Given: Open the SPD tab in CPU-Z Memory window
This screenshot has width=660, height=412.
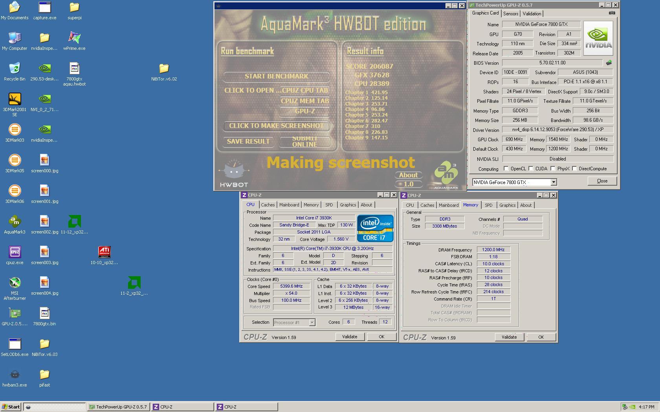Looking at the screenshot, I should point(488,205).
